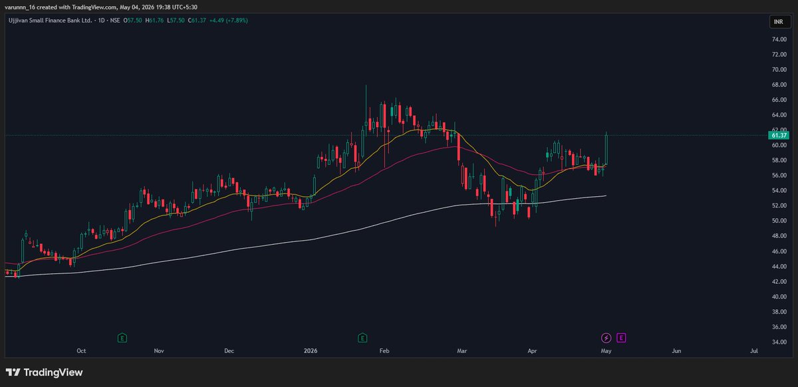798x387 pixels.
Task: Click the green earnings E marker in October
Action: pyautogui.click(x=122, y=338)
